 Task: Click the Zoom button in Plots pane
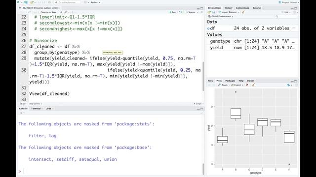tap(223, 85)
